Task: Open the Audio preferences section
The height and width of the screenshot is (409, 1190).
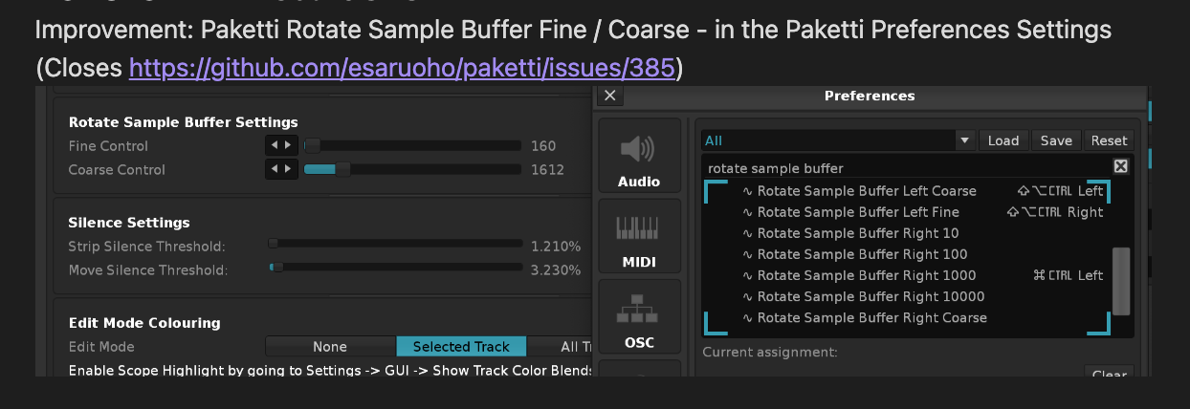Action: tap(639, 157)
